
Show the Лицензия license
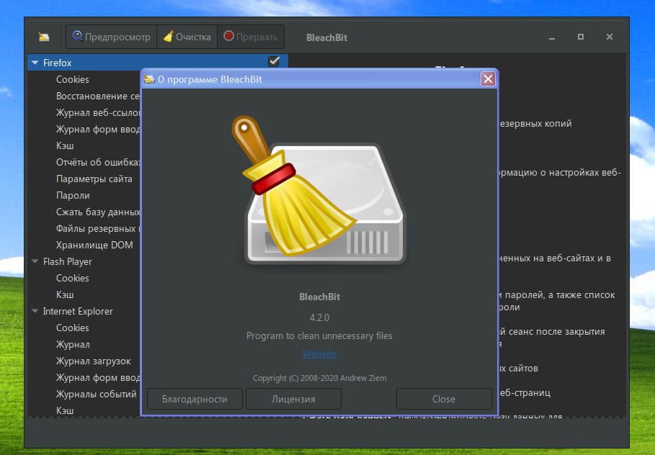pos(293,399)
